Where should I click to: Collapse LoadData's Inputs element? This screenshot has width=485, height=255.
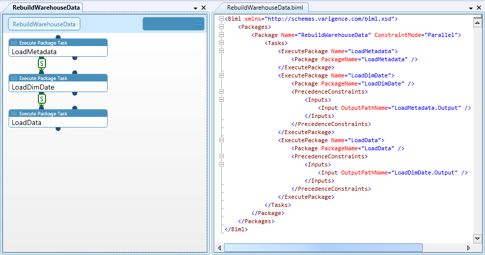click(221, 164)
